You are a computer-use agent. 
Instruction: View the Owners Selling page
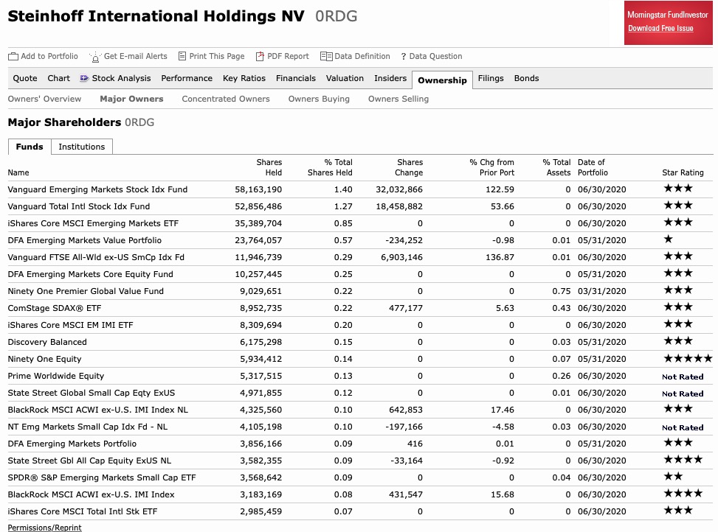point(398,98)
